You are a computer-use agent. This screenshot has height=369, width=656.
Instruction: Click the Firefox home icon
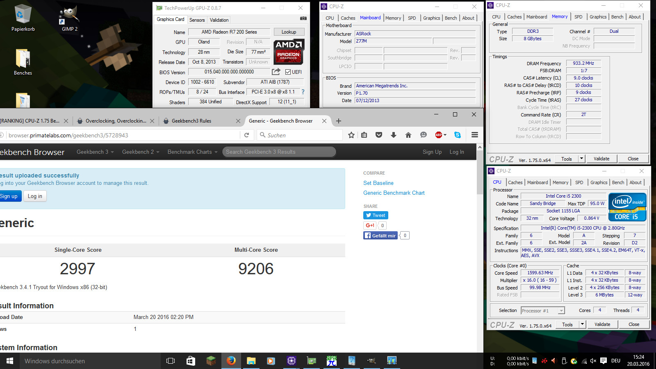[408, 135]
